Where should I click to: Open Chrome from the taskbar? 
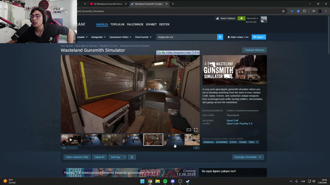(150, 181)
